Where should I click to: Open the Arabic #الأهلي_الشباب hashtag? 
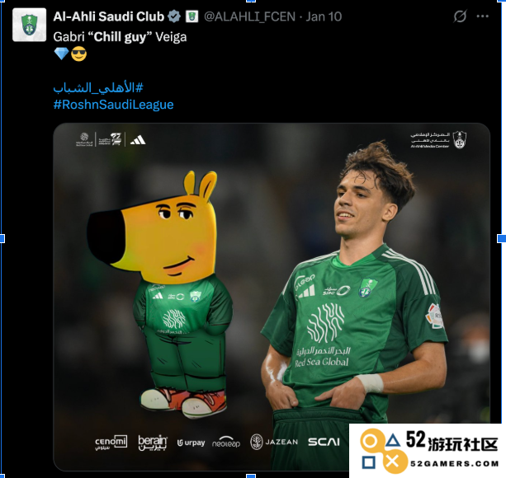tap(98, 87)
